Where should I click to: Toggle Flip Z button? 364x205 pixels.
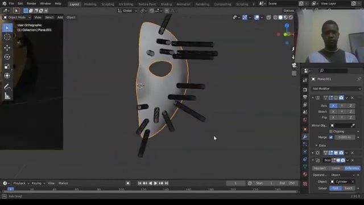pos(351,117)
